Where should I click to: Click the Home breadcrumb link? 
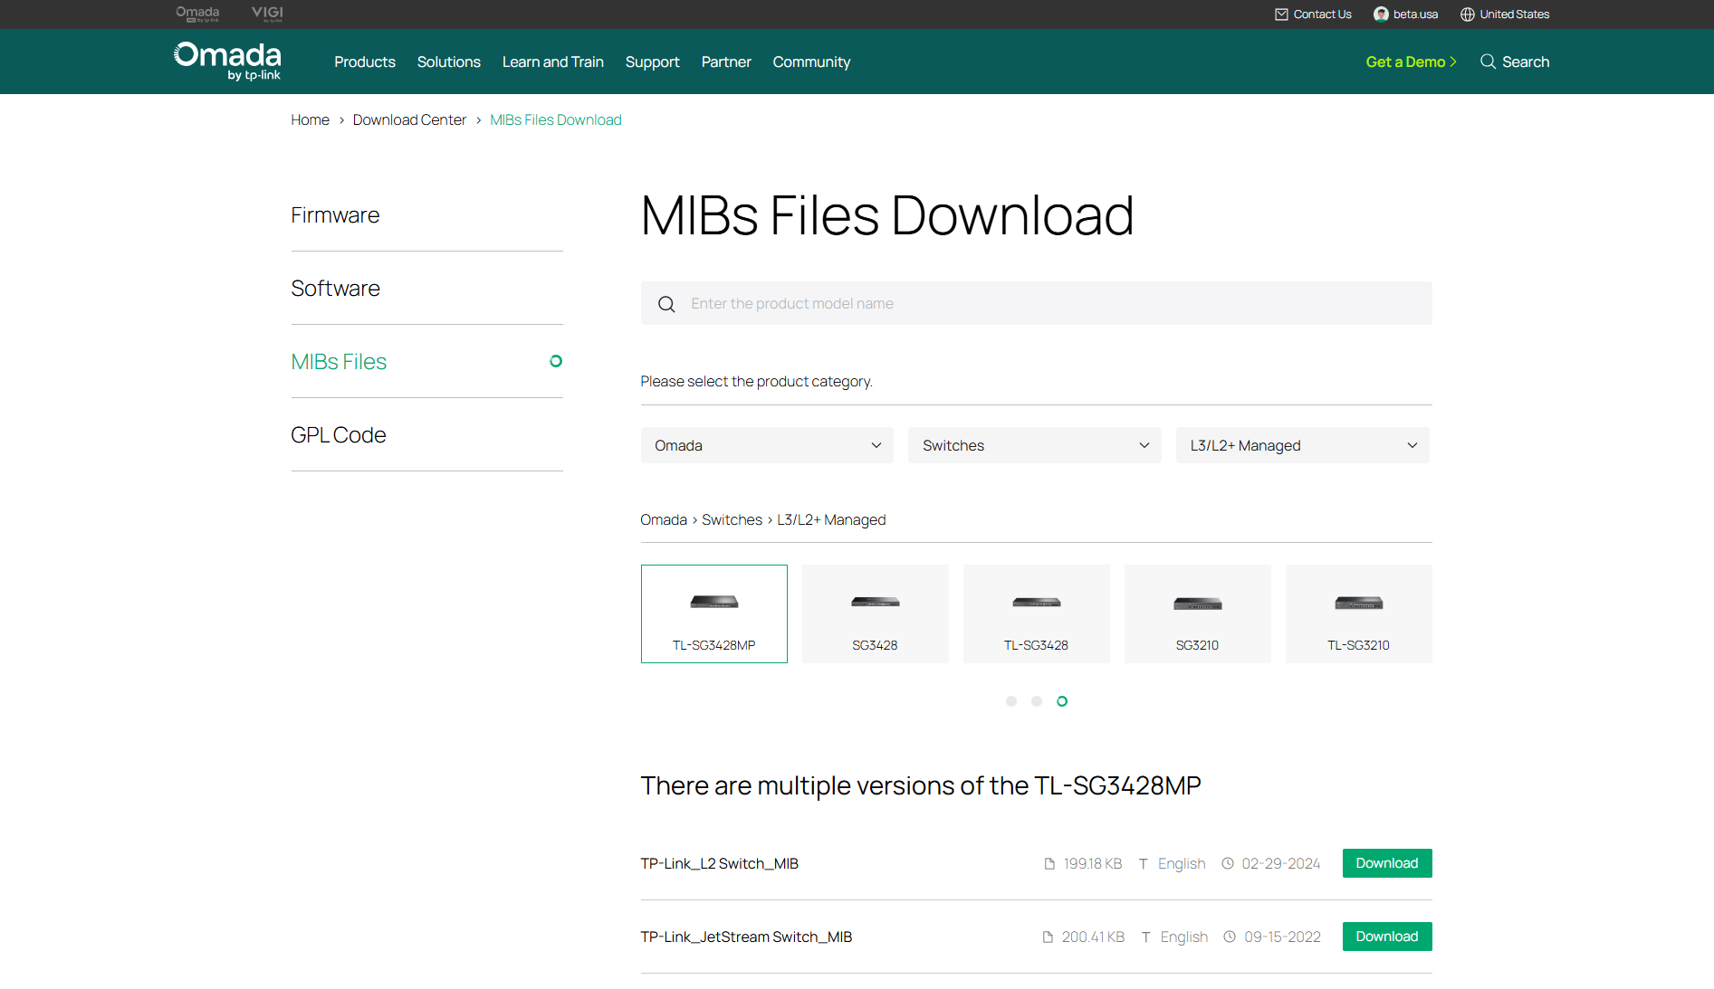tap(311, 119)
